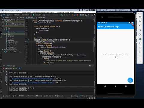The height and width of the screenshot is (108, 144).
Task: Select pubspec.yaml in project tree
Action: [11, 46]
